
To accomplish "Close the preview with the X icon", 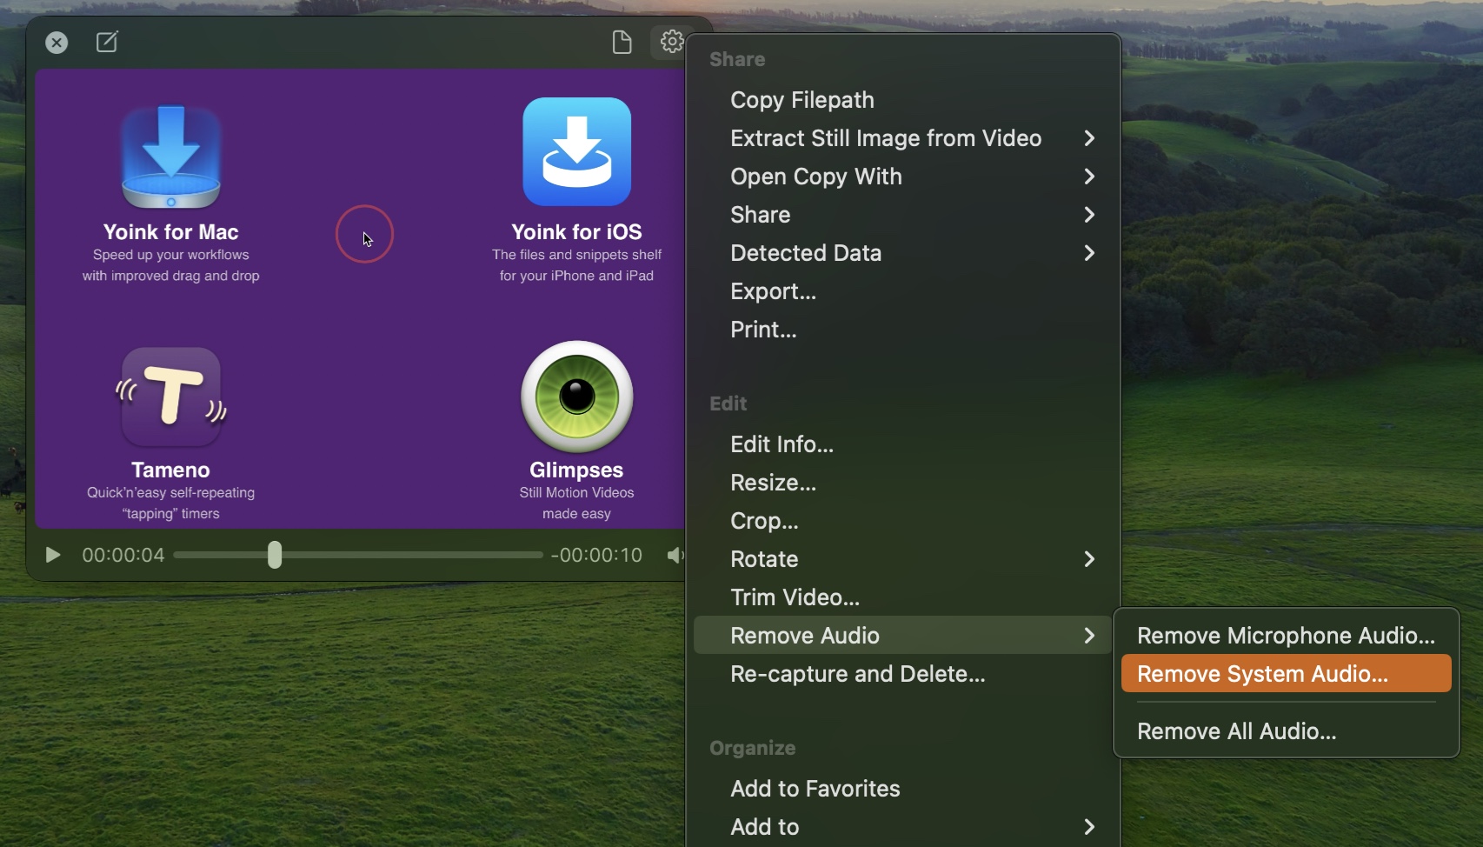I will 57,42.
